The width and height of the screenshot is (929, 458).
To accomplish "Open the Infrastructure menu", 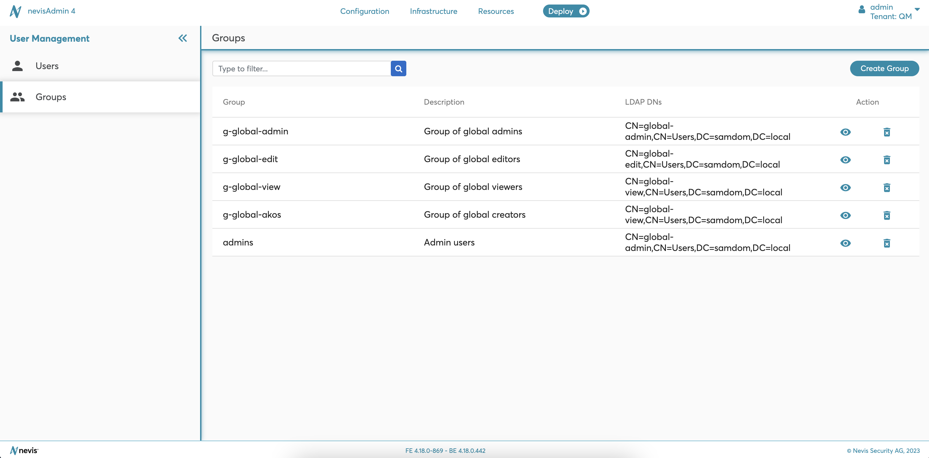I will pos(433,11).
